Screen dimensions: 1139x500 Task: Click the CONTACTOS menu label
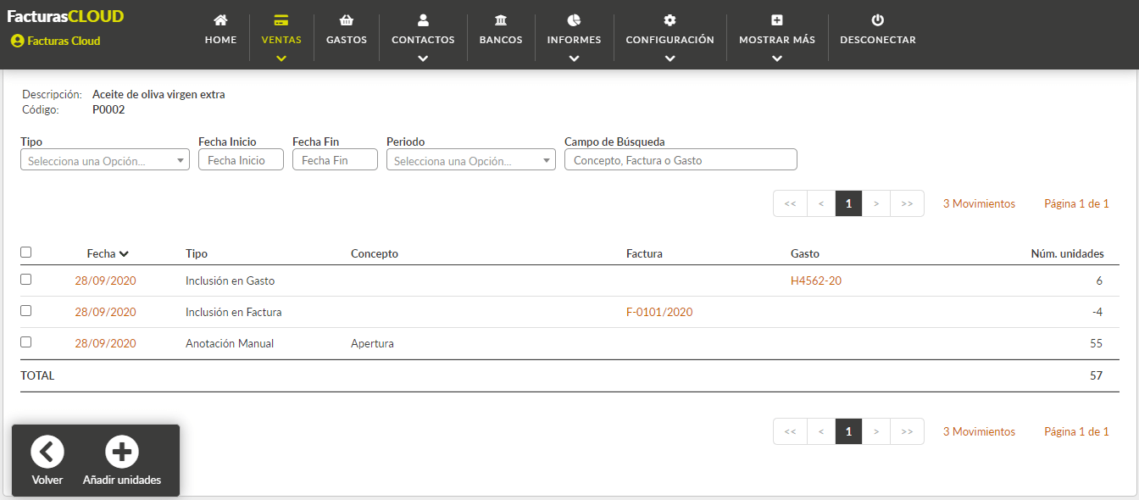pos(423,40)
